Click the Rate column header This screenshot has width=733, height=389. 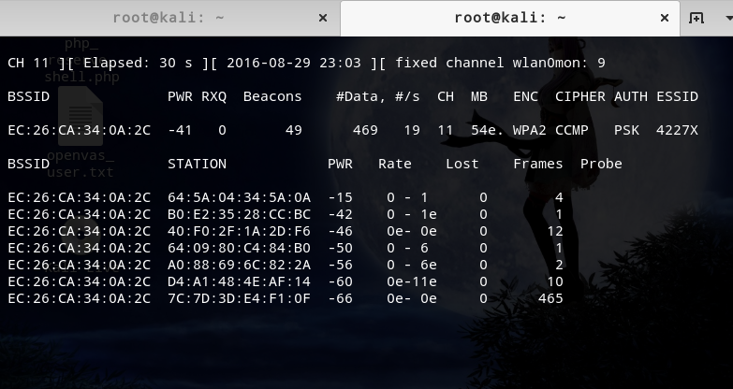394,164
